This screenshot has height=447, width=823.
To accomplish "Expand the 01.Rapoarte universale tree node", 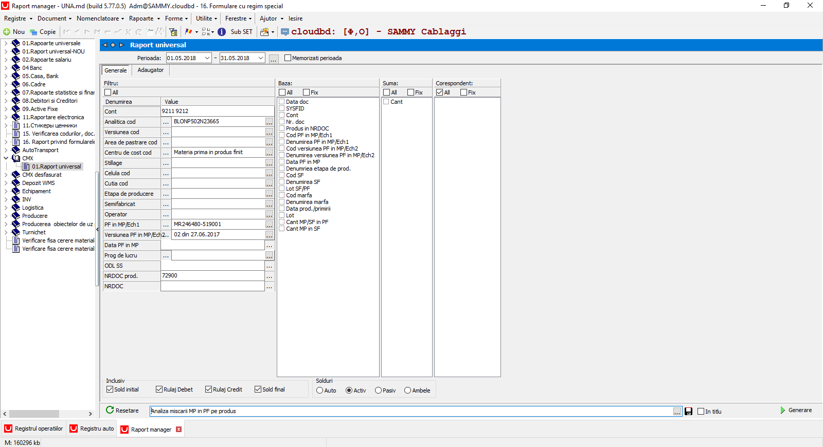I will tap(6, 43).
